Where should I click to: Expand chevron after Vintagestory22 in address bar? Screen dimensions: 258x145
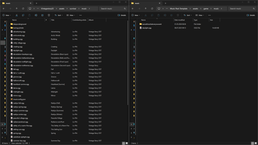point(57,8)
